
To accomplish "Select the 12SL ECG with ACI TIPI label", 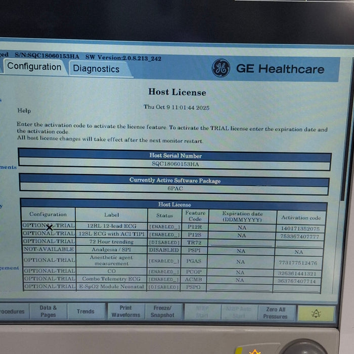I will click(x=112, y=234).
